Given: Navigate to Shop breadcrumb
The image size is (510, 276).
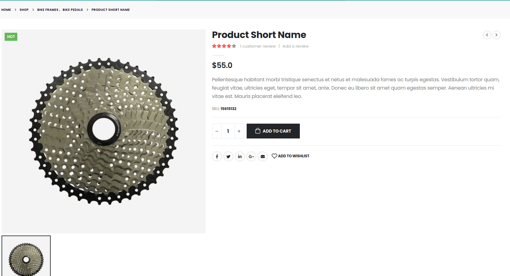Looking at the screenshot, I should (x=24, y=10).
